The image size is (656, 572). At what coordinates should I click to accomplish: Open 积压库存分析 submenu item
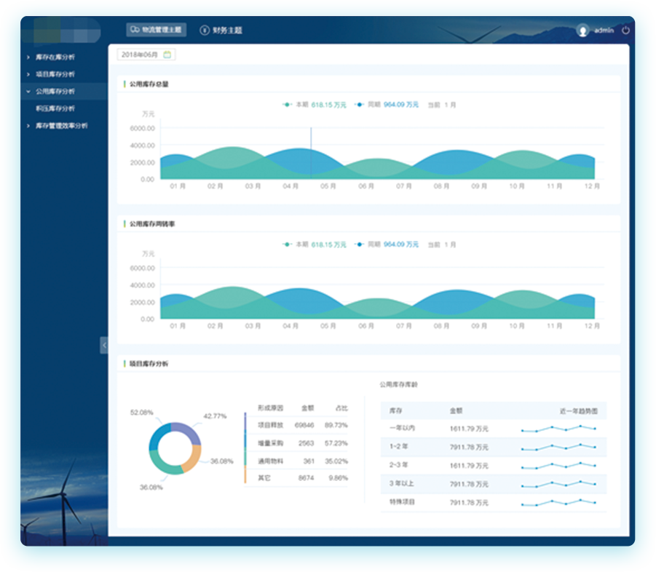[x=55, y=108]
